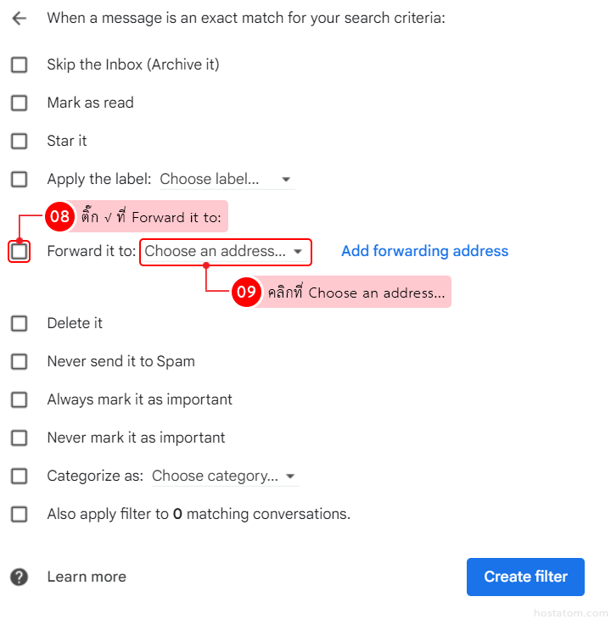Open the Choose an address dropdown
611x619 pixels.
coord(224,251)
